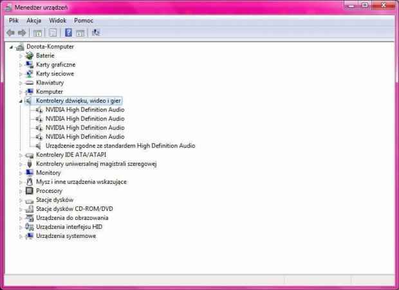Click the Urządzenia interfejsu HID icon

click(30, 227)
